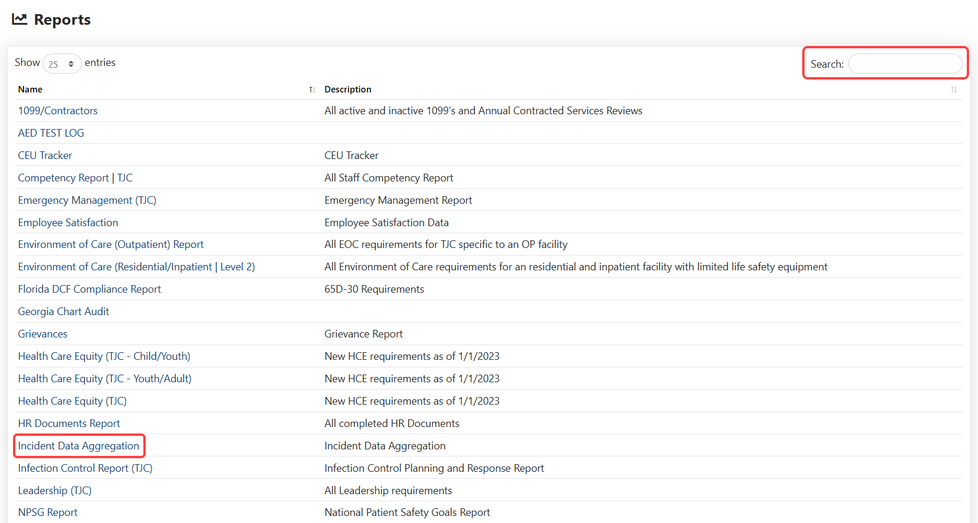Open Environment of Care (Outpatient) Report
The width and height of the screenshot is (978, 523).
(110, 244)
